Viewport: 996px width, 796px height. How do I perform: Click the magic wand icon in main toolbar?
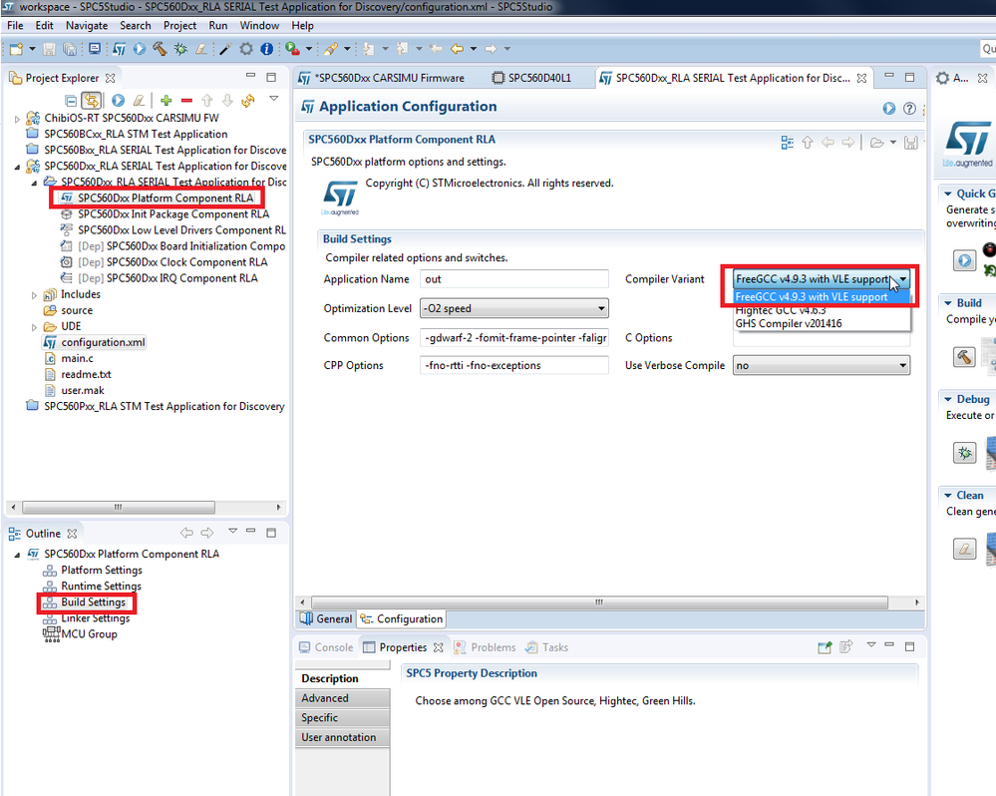(x=225, y=49)
